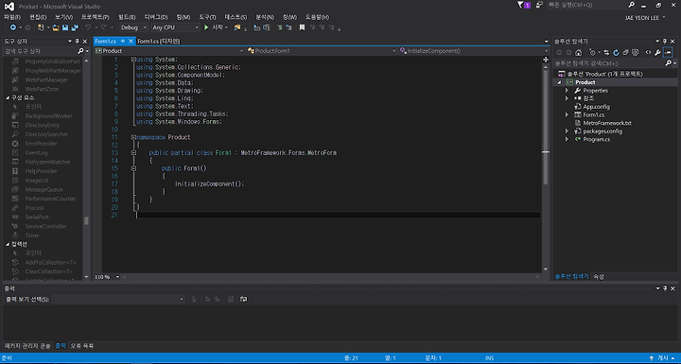Image resolution: width=681 pixels, height=364 pixels.
Task: Collapse the namespace Product outlining box
Action: pos(133,137)
